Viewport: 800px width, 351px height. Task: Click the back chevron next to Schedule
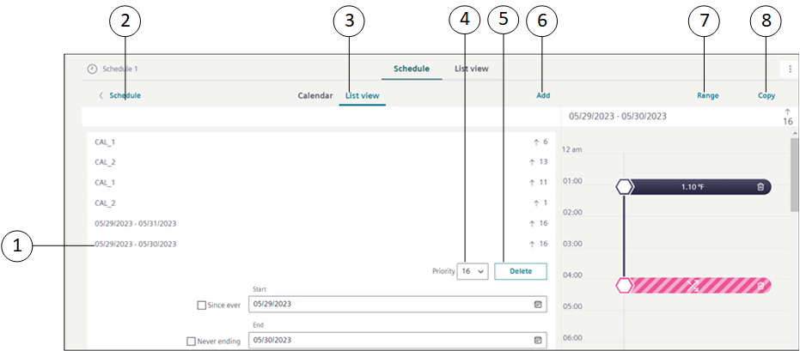pos(101,96)
